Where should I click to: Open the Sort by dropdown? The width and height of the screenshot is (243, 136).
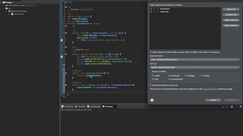coord(195,67)
